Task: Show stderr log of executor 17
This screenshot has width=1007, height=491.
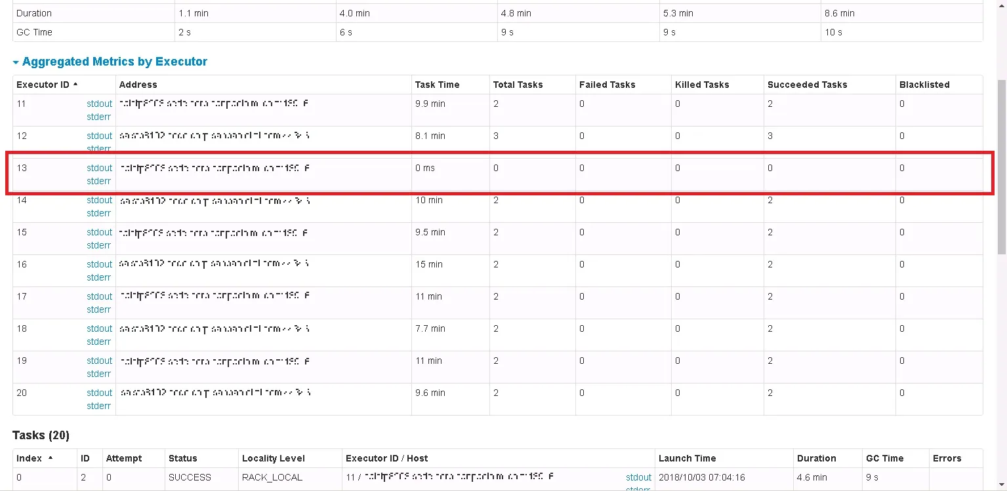Action: [x=98, y=309]
